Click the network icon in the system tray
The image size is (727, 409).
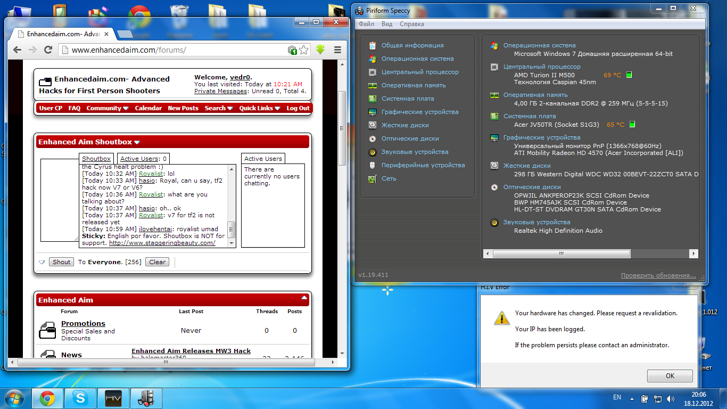[658, 398]
